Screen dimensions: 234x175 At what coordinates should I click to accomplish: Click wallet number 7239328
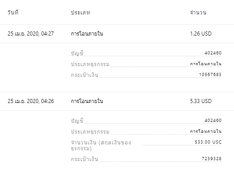point(212,158)
